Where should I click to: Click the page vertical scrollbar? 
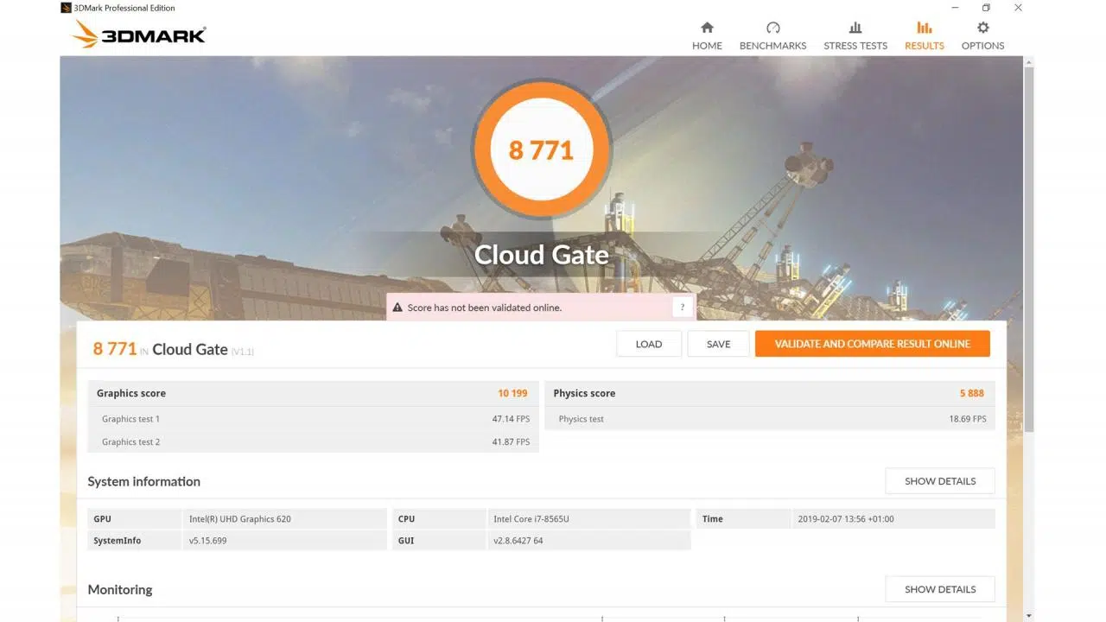pyautogui.click(x=1028, y=251)
